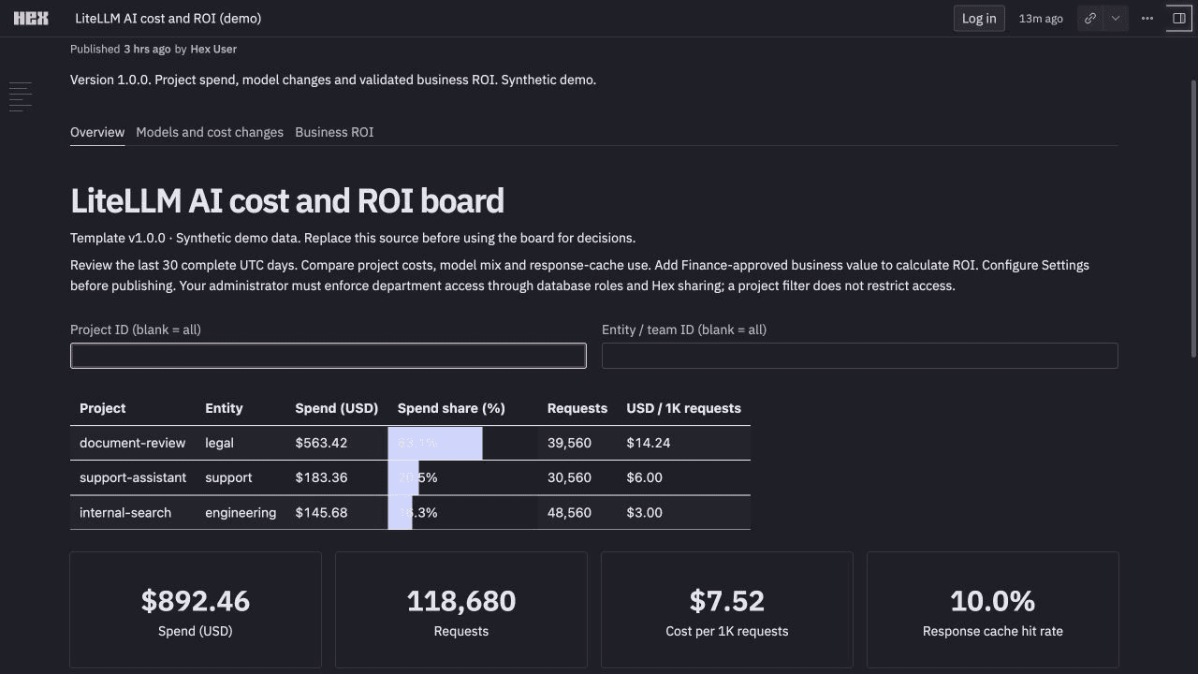Click the $7.52 Cost per 1K metric
This screenshot has width=1198, height=674.
[x=727, y=609]
